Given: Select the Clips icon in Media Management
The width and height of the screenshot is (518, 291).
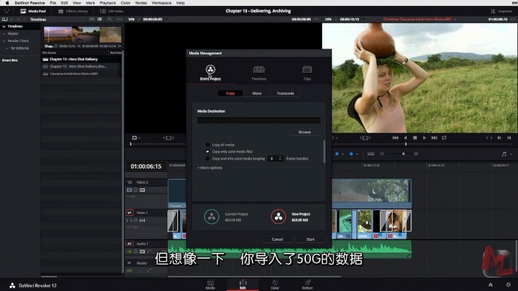Looking at the screenshot, I should [307, 69].
